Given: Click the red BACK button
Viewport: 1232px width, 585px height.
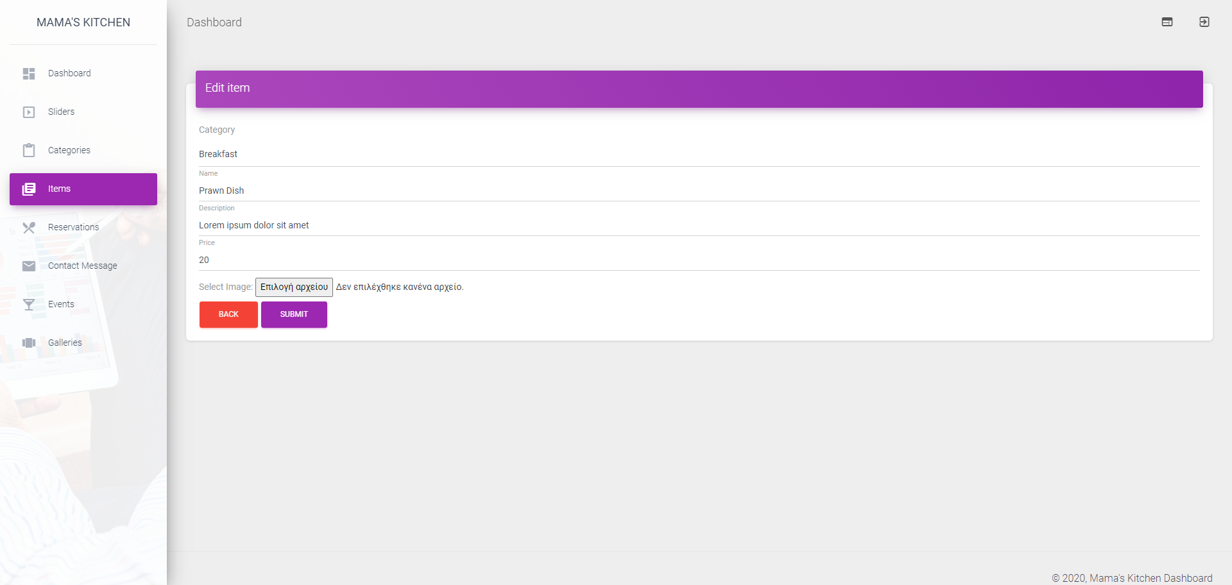Looking at the screenshot, I should 228,314.
